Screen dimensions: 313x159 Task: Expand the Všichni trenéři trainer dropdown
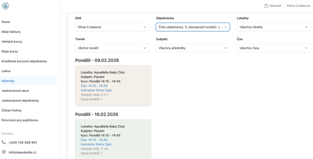tap(112, 48)
